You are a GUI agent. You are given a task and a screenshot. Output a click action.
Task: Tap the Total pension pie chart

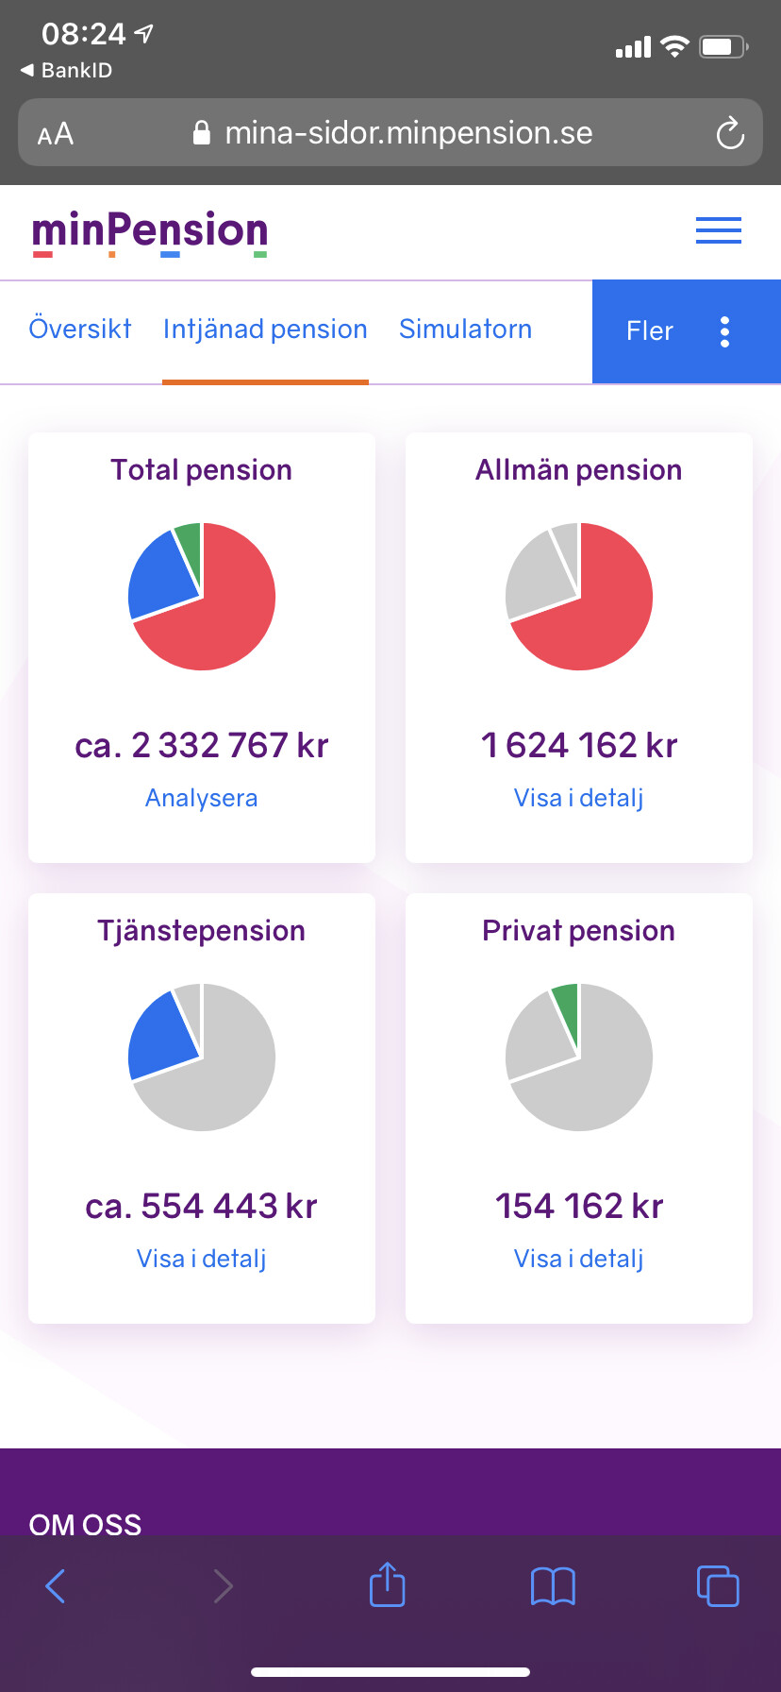(x=202, y=597)
